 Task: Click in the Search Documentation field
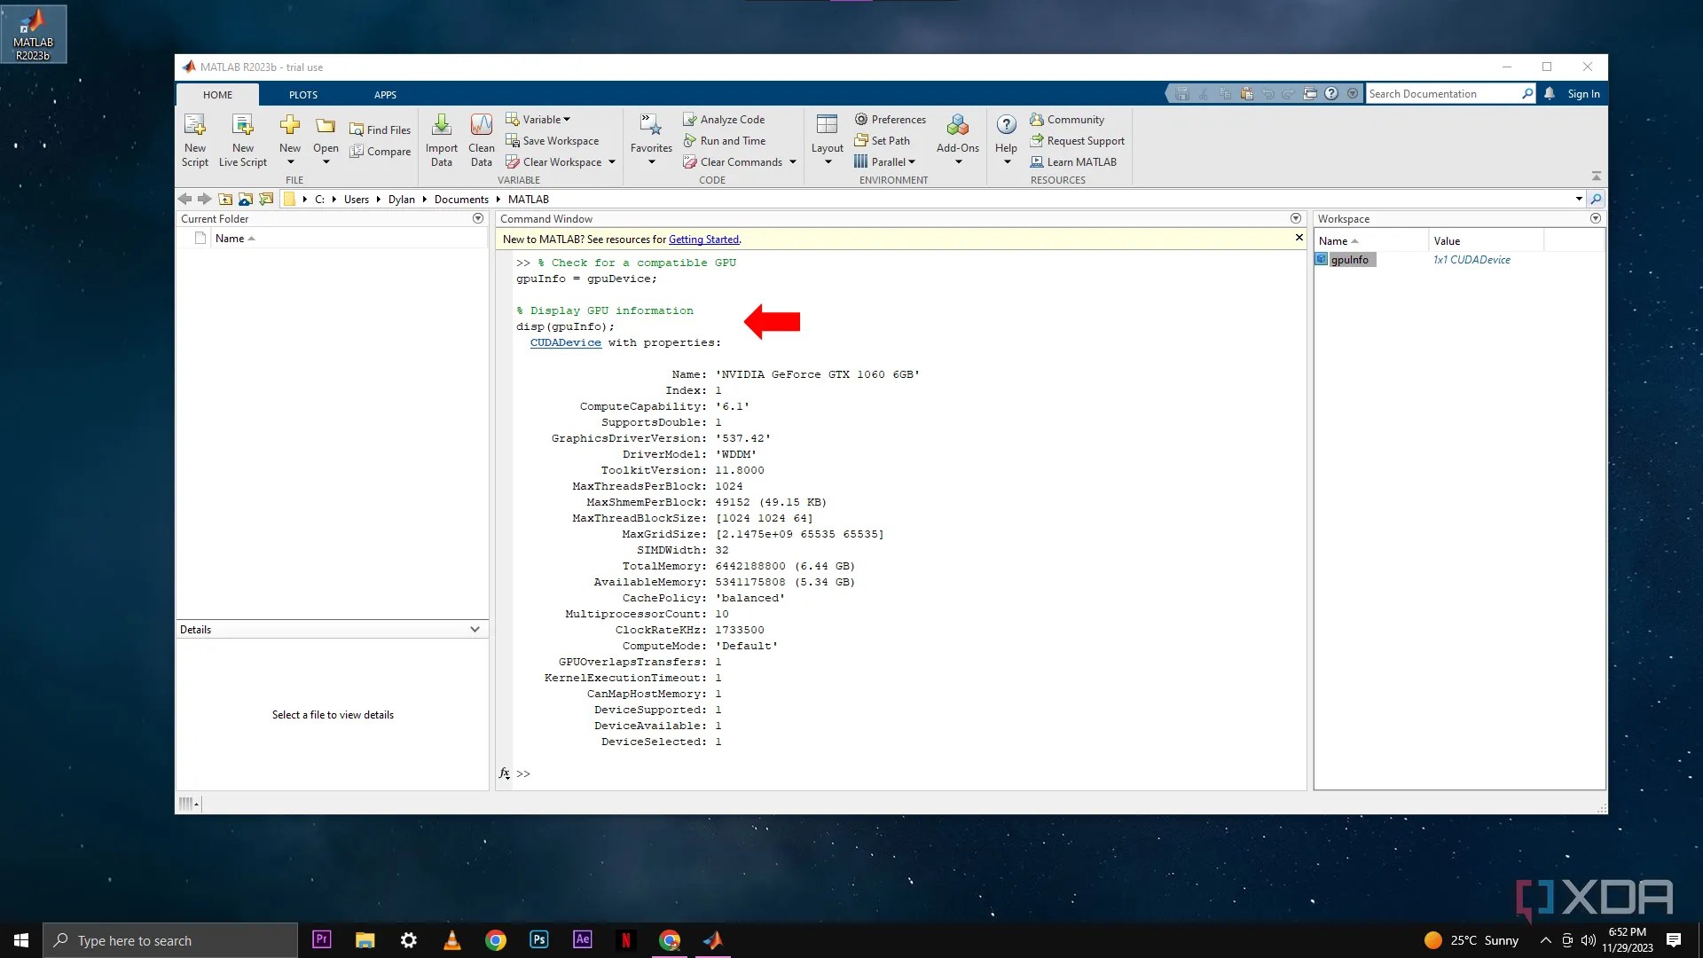(x=1446, y=93)
